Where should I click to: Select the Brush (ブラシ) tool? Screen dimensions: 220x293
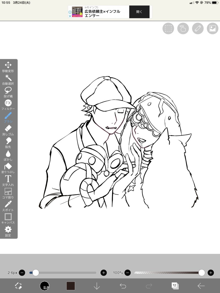click(8, 118)
